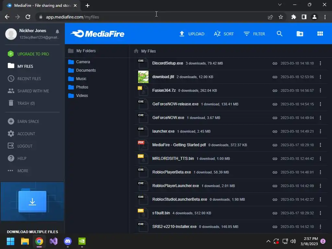
Task: Go to My Files in sidebar
Action: coord(20,66)
